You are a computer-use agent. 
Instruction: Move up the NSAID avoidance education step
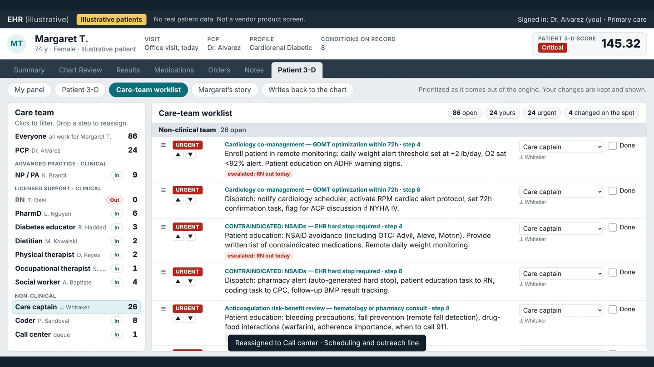pos(178,237)
